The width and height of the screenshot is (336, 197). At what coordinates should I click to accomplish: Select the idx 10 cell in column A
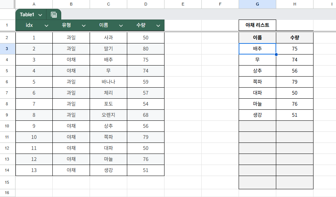click(34, 137)
